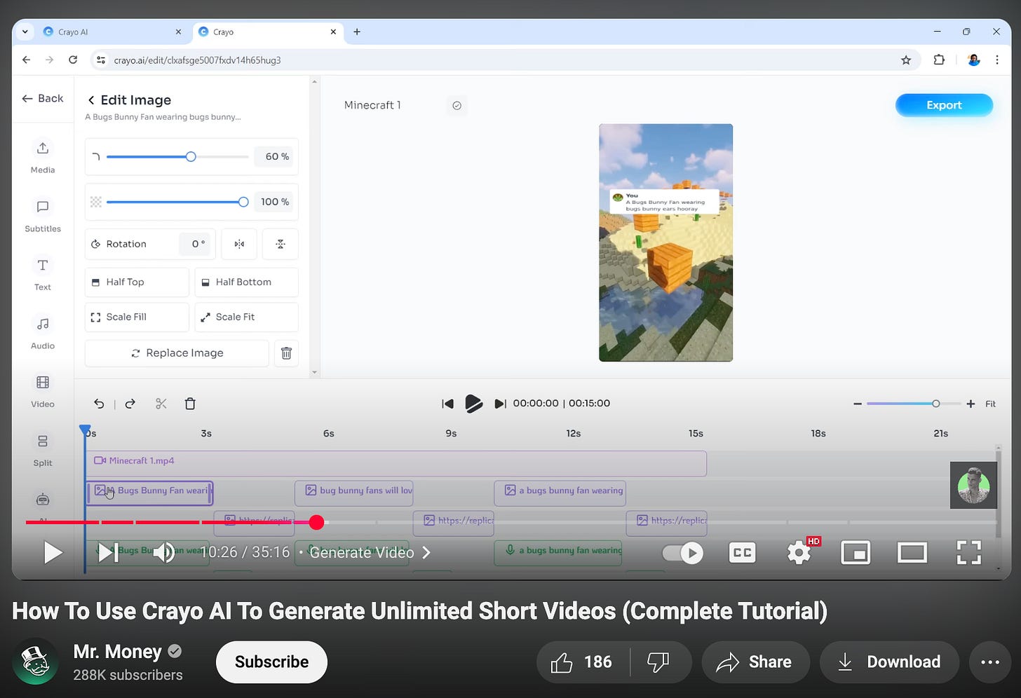This screenshot has width=1021, height=698.
Task: Play the YouTube video
Action: pos(53,553)
